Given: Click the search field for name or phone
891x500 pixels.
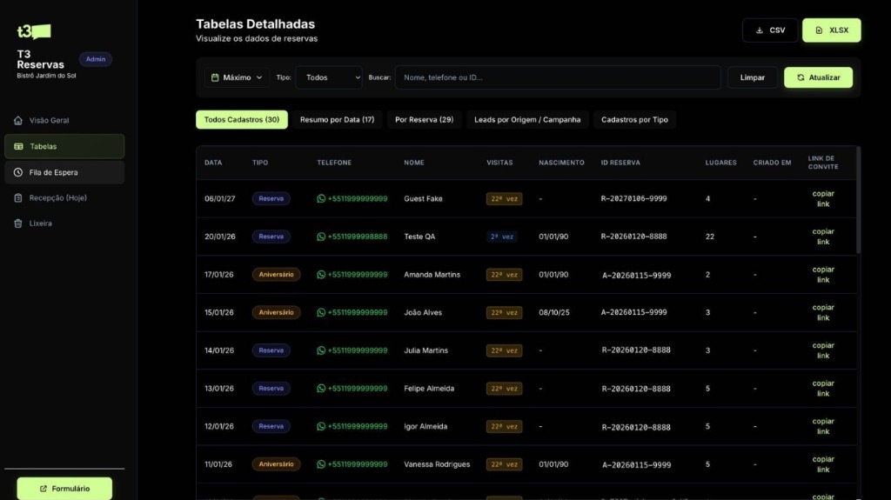Looking at the screenshot, I should (x=557, y=77).
